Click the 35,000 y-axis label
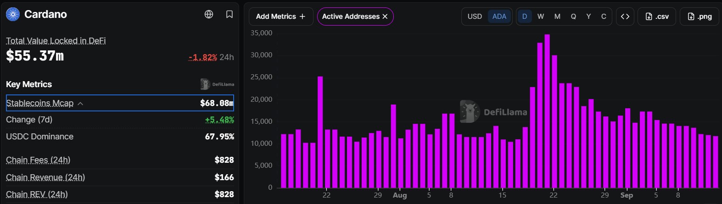Viewport: 722px width, 204px height. (261, 33)
